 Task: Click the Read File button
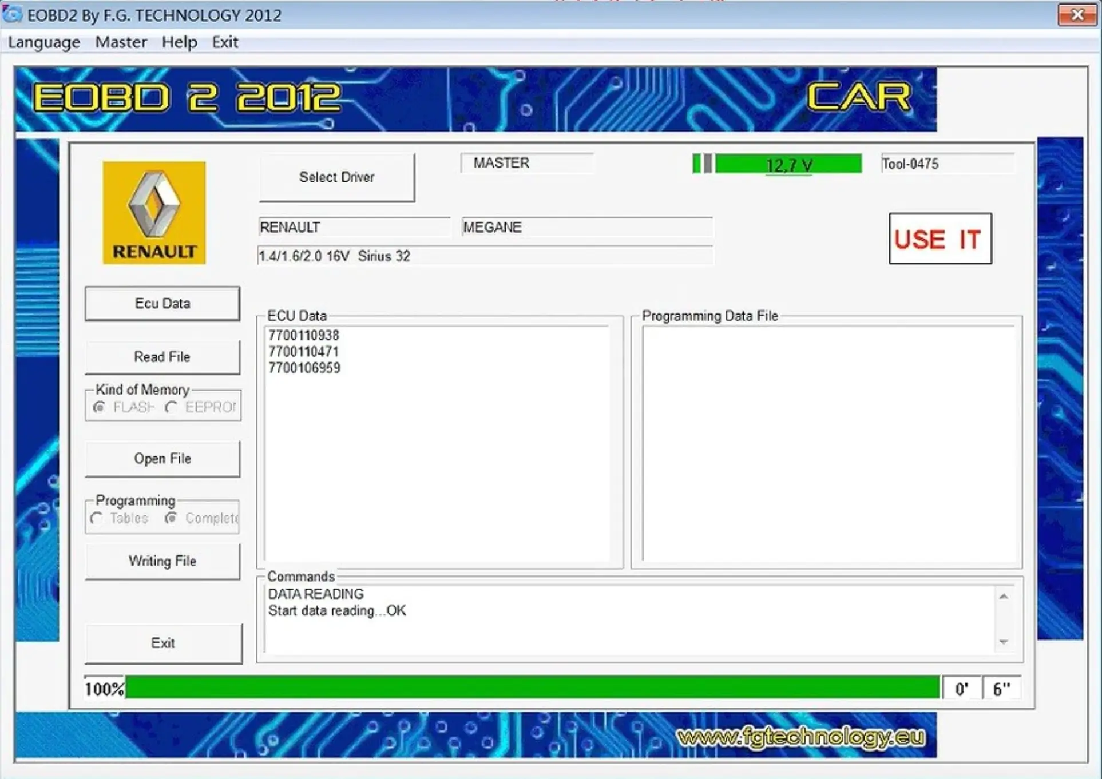(162, 356)
